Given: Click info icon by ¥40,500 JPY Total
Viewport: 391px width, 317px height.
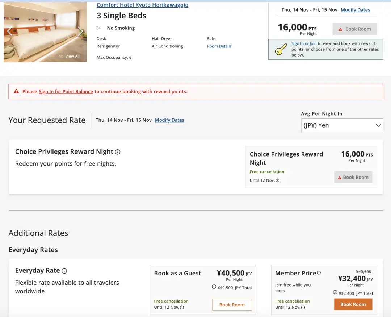Looking at the screenshot, I should tap(214, 287).
